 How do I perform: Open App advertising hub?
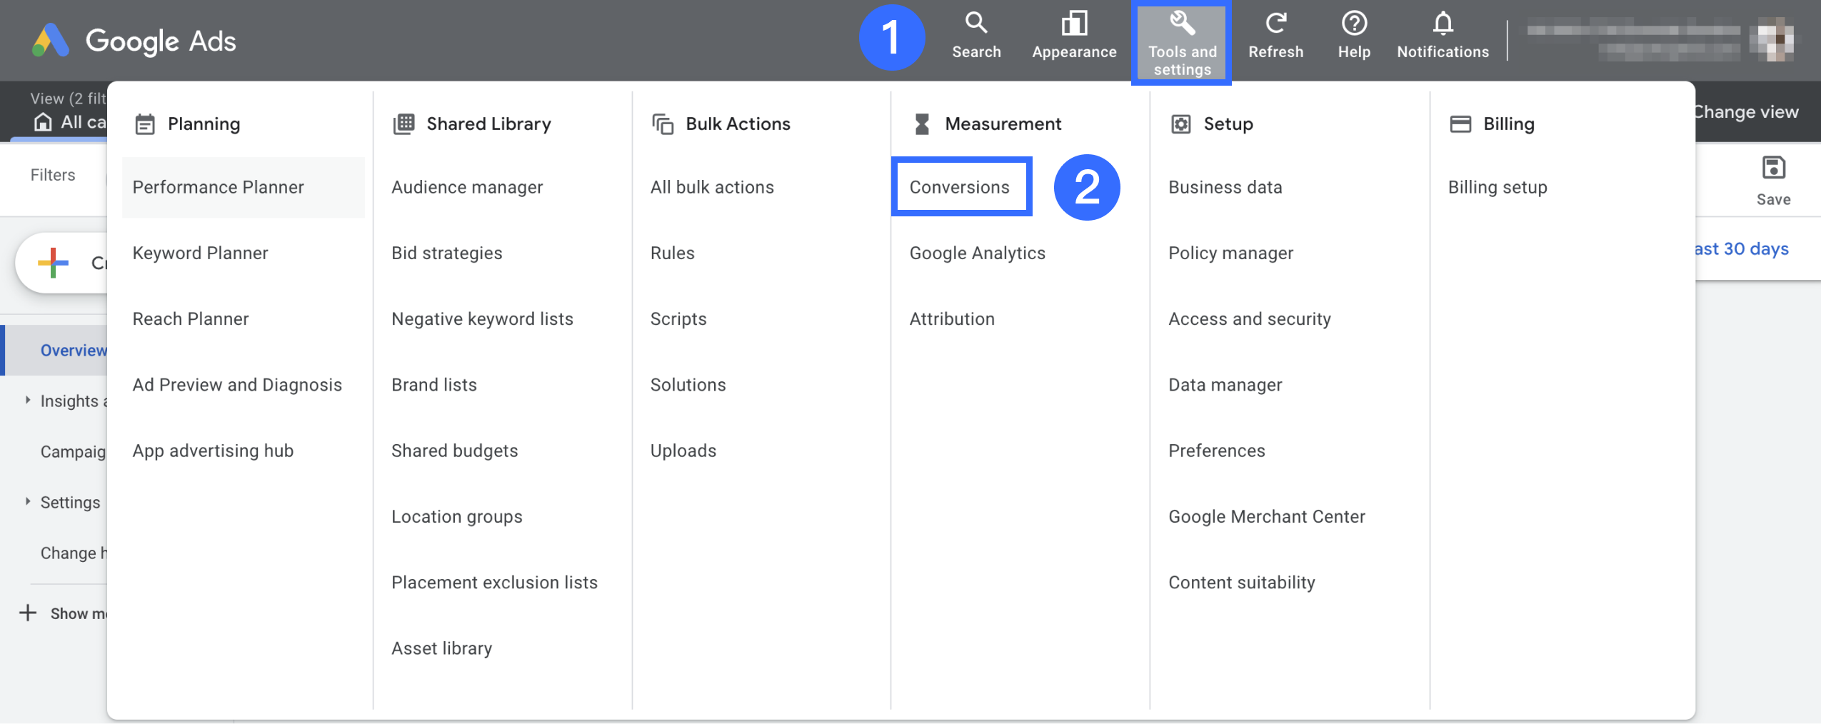213,451
